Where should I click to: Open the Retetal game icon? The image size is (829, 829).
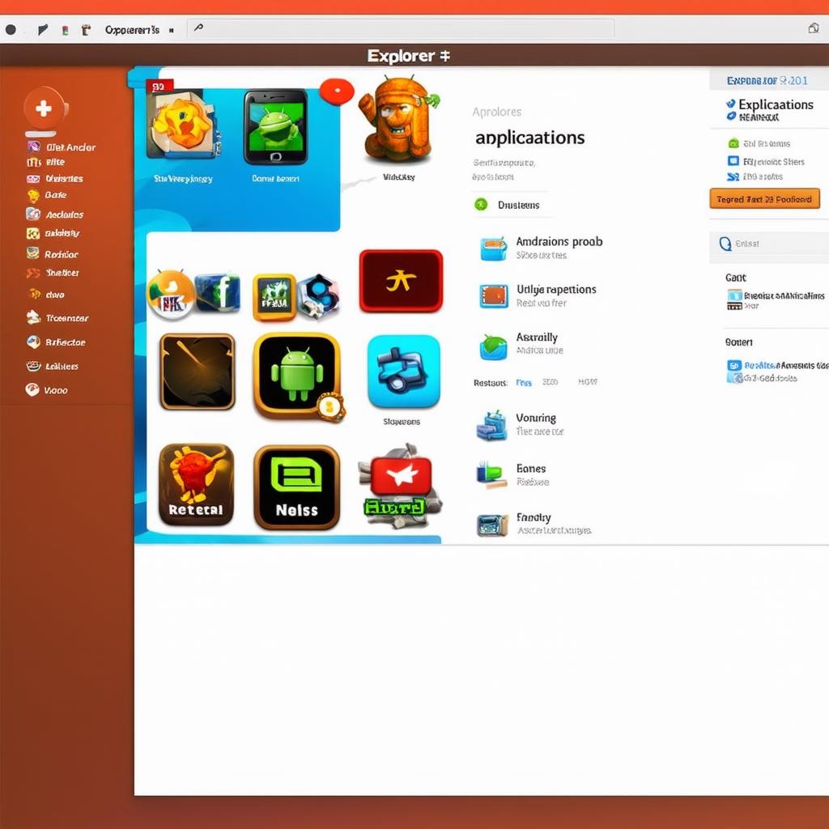tap(196, 485)
